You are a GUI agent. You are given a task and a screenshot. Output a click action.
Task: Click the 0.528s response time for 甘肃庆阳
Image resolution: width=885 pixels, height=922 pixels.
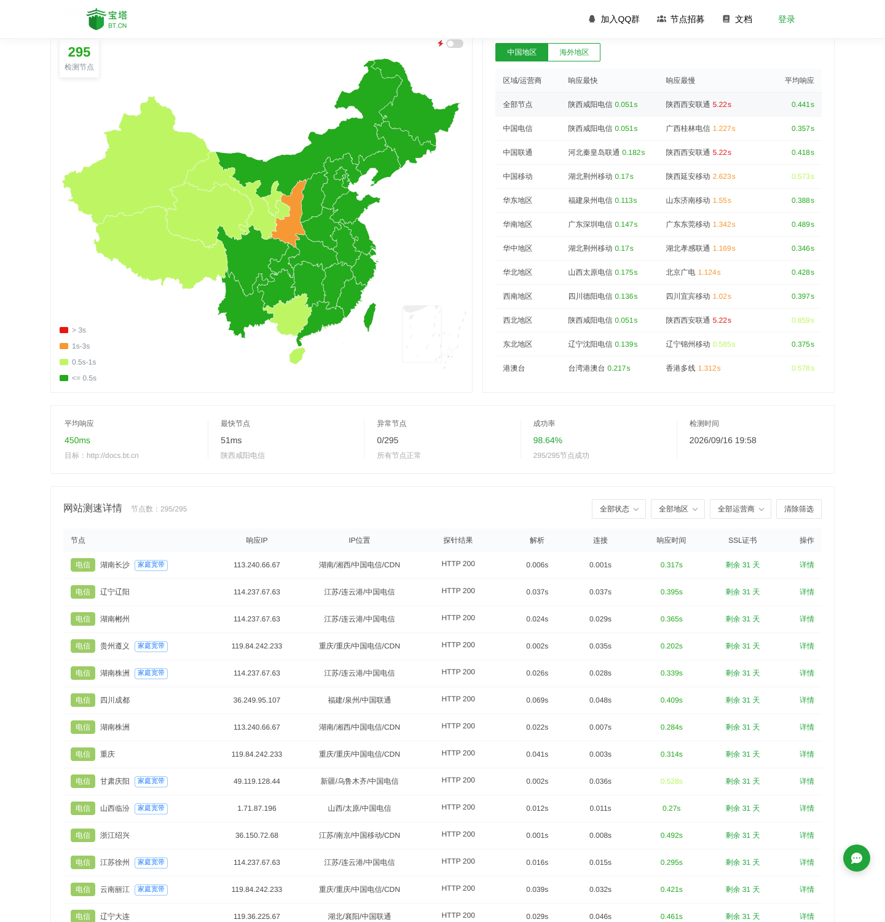click(672, 781)
